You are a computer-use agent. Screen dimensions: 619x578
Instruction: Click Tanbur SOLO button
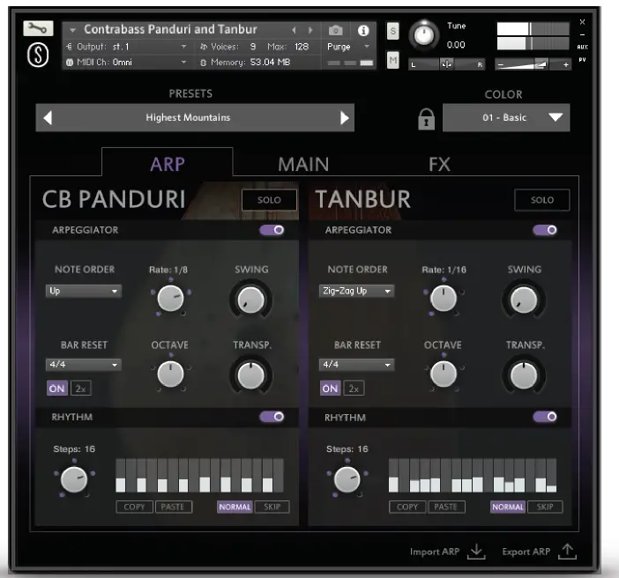point(542,200)
